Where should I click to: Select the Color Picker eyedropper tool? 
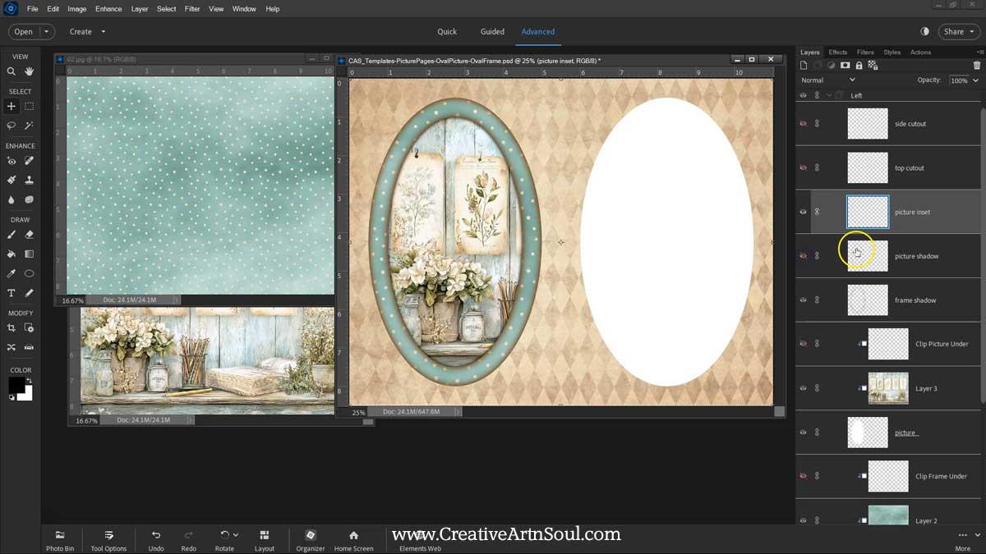(12, 273)
